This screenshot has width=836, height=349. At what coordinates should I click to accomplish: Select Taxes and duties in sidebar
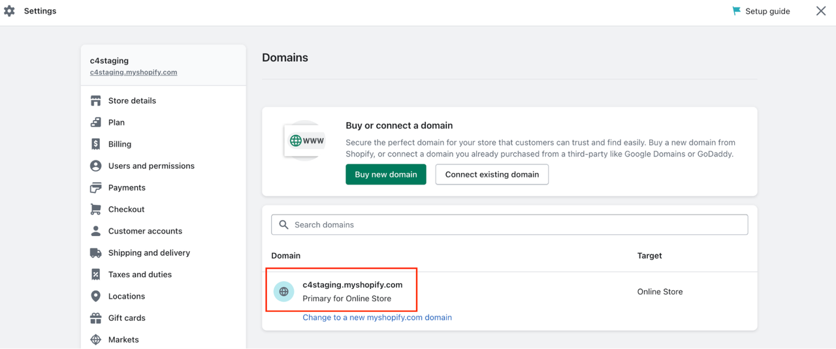coord(140,275)
